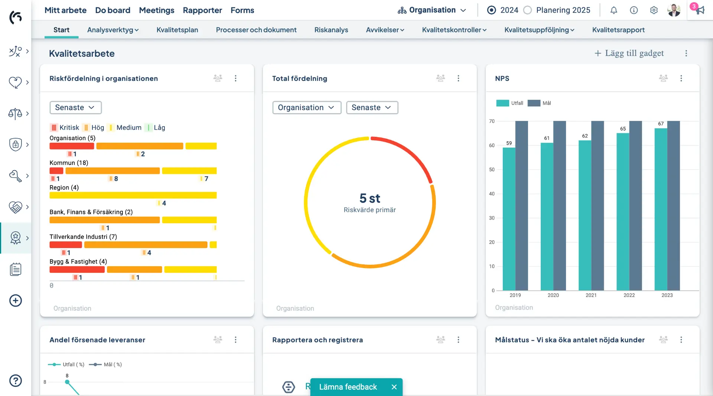713x396 pixels.
Task: Click share icon on Andel försenade leveranser
Action: click(x=218, y=340)
